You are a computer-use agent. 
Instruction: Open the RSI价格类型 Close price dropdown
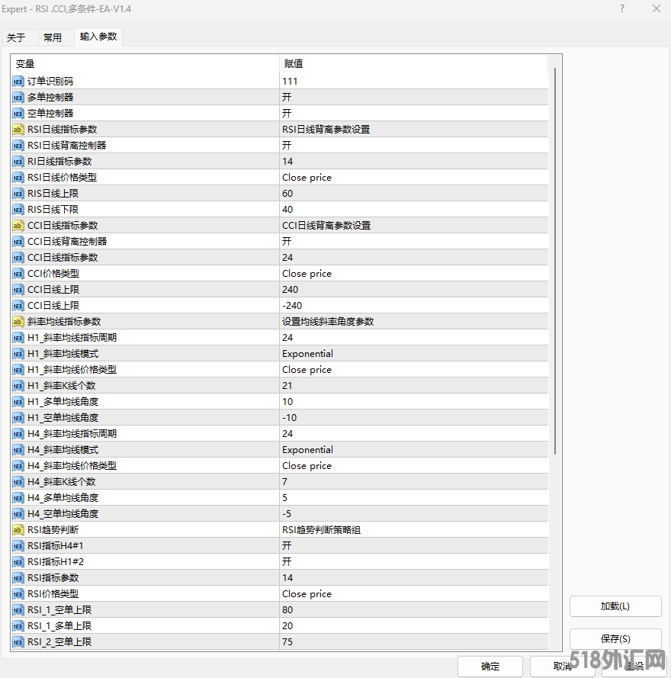[x=414, y=593]
